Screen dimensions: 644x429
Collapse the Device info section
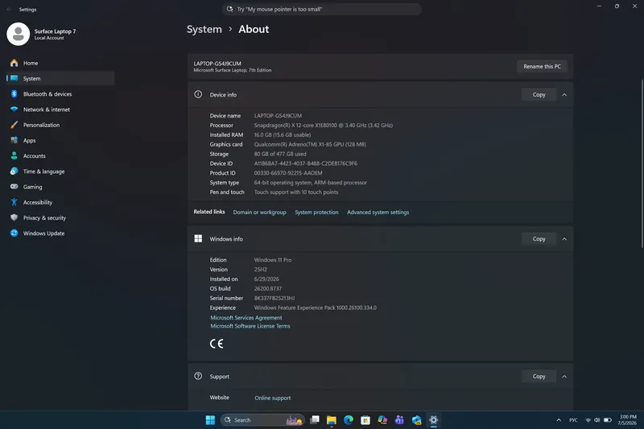(x=564, y=95)
